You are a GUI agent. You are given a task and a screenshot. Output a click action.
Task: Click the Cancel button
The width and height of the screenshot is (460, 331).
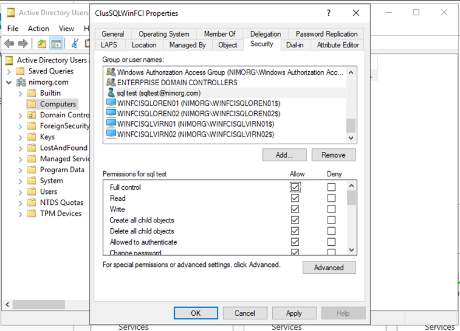click(x=245, y=313)
